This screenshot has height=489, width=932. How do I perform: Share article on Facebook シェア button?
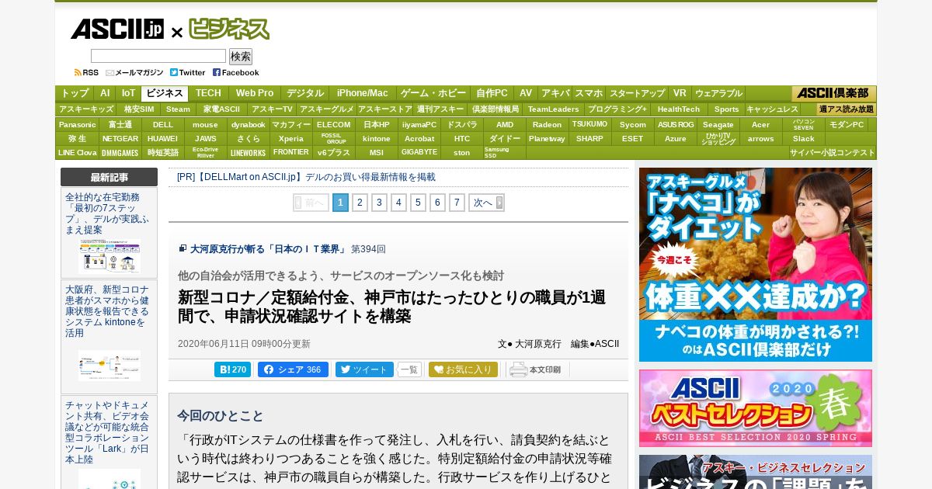[293, 369]
